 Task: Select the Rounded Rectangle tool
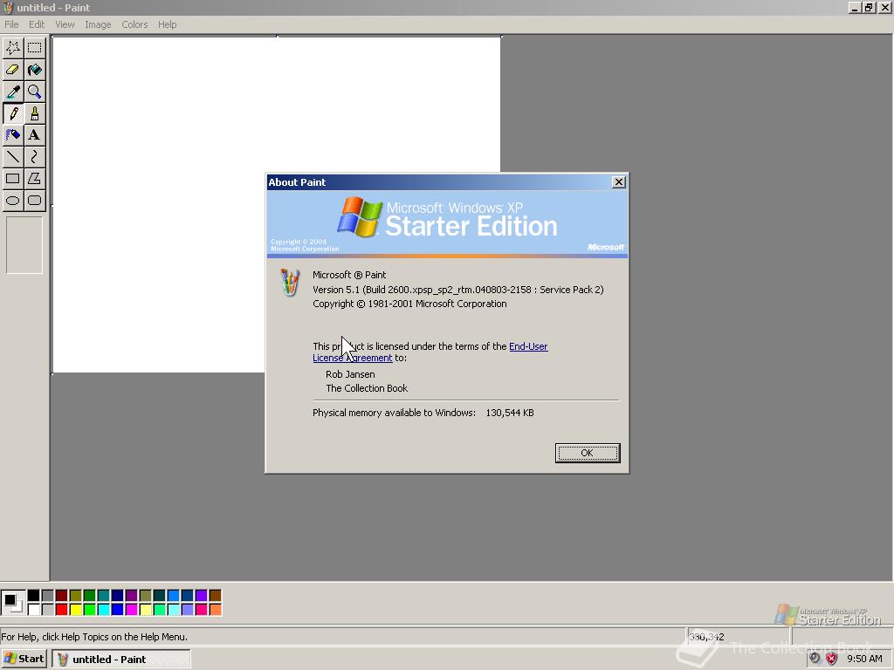pyautogui.click(x=35, y=201)
